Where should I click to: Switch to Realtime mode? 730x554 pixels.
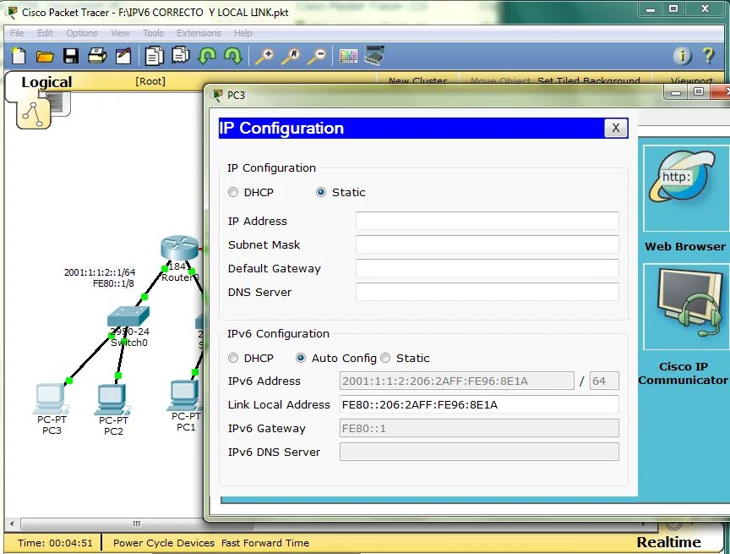[668, 542]
